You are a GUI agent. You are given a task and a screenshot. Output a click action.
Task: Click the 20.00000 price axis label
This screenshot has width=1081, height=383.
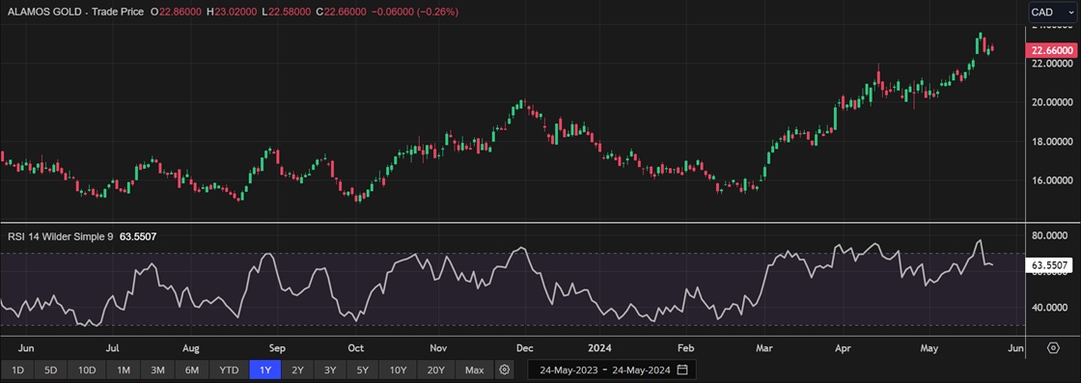pyautogui.click(x=1052, y=102)
